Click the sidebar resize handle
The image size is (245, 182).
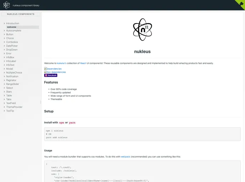[41, 102]
